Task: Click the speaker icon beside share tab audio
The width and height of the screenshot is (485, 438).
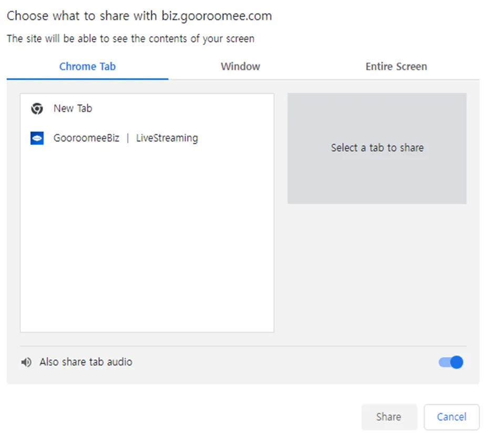Action: (26, 362)
